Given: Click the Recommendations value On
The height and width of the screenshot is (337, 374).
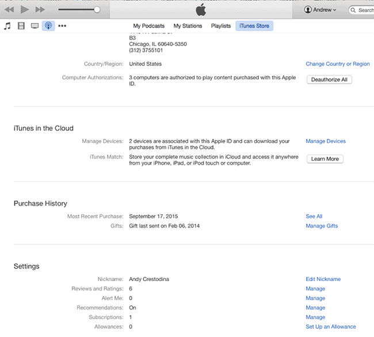Looking at the screenshot, I should coord(132,308).
